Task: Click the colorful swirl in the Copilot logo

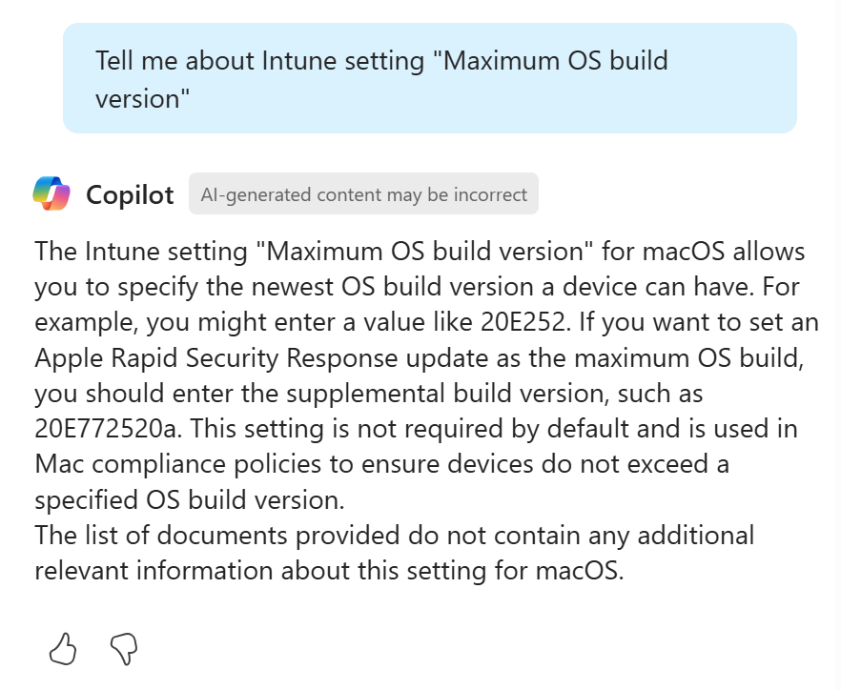Action: pyautogui.click(x=51, y=193)
